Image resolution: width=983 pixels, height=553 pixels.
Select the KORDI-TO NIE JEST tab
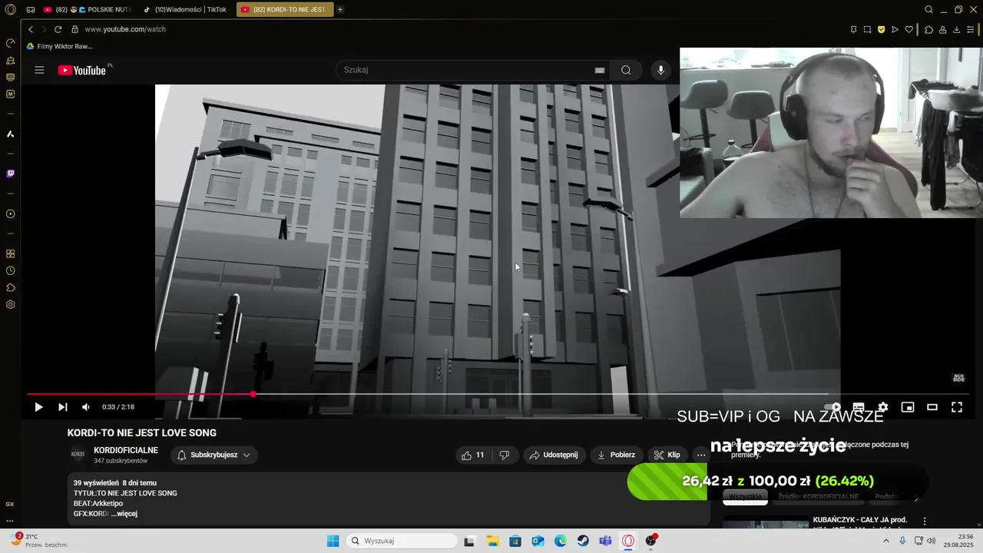[284, 9]
